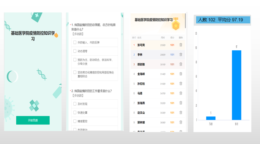Delete the 马勇 score record
260x144 pixels.
click(181, 93)
